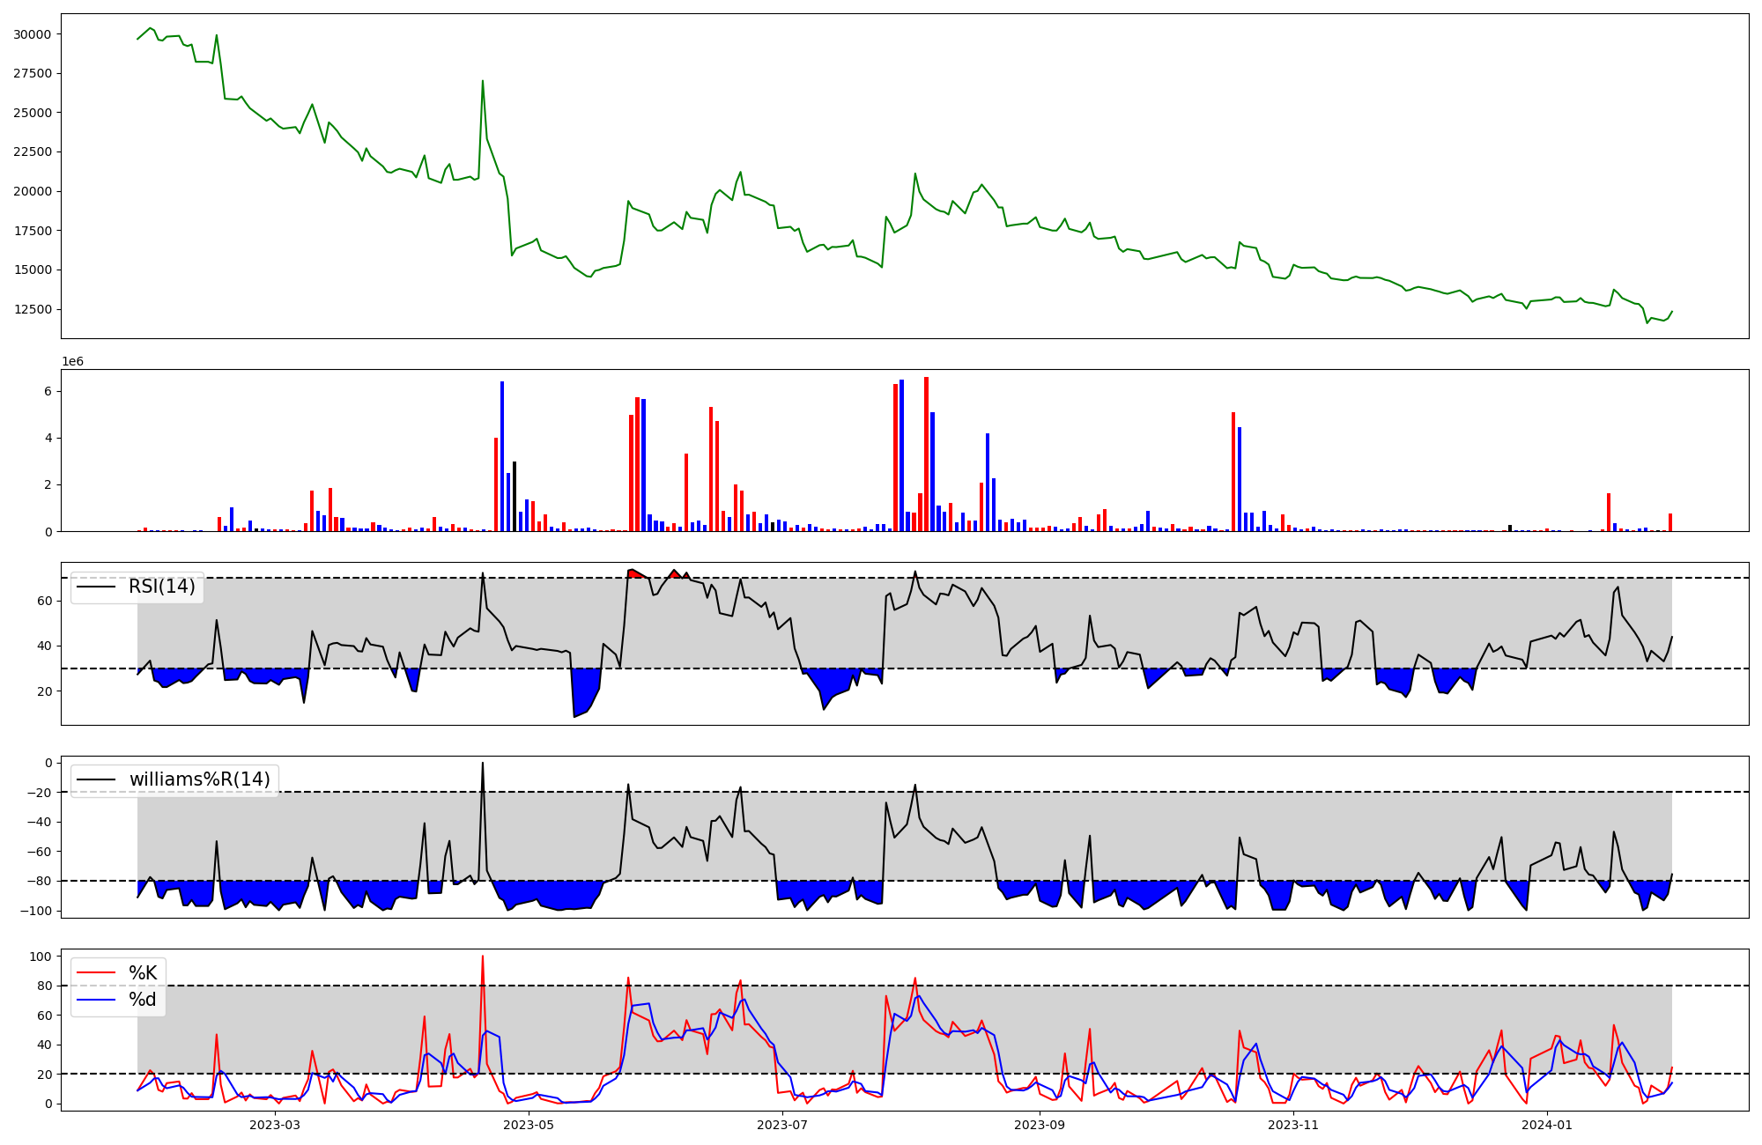Click the 25000 price axis label
1762x1145 pixels.
pos(33,113)
